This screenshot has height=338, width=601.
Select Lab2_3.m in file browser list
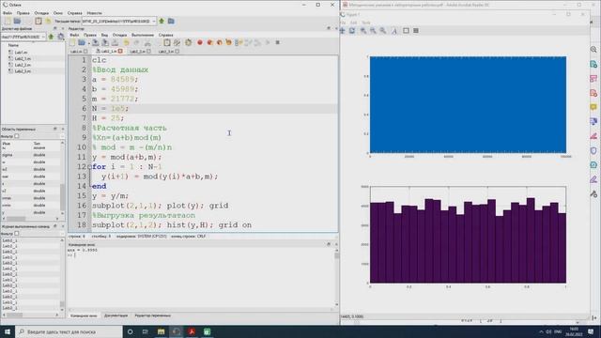click(x=23, y=71)
